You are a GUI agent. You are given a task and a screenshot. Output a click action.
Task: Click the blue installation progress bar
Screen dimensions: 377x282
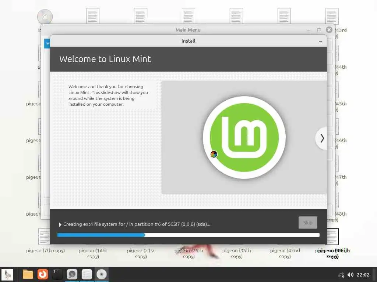(188, 235)
